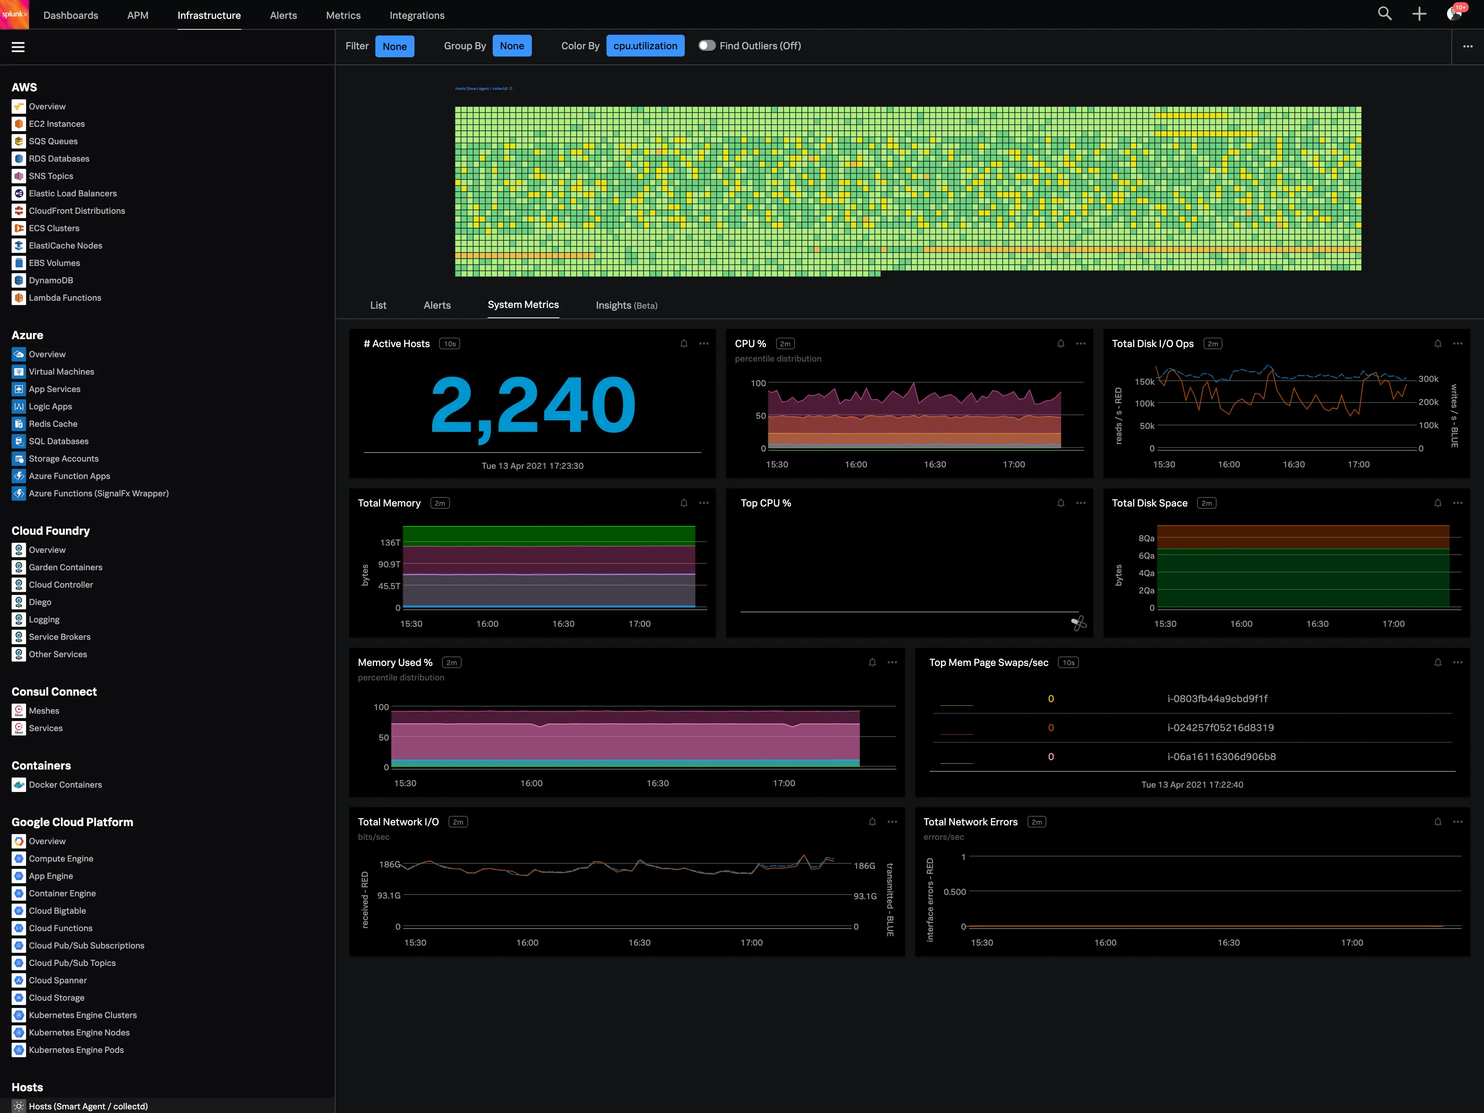Click the EC2 Instances icon
Viewport: 1484px width, 1113px height.
[19, 124]
